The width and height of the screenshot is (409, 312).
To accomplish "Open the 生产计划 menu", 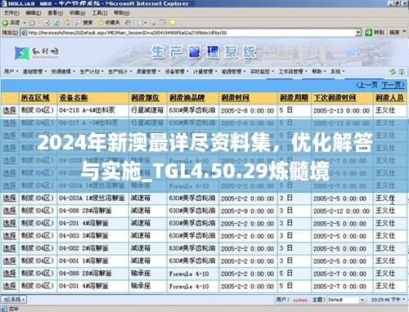I will tap(92, 71).
